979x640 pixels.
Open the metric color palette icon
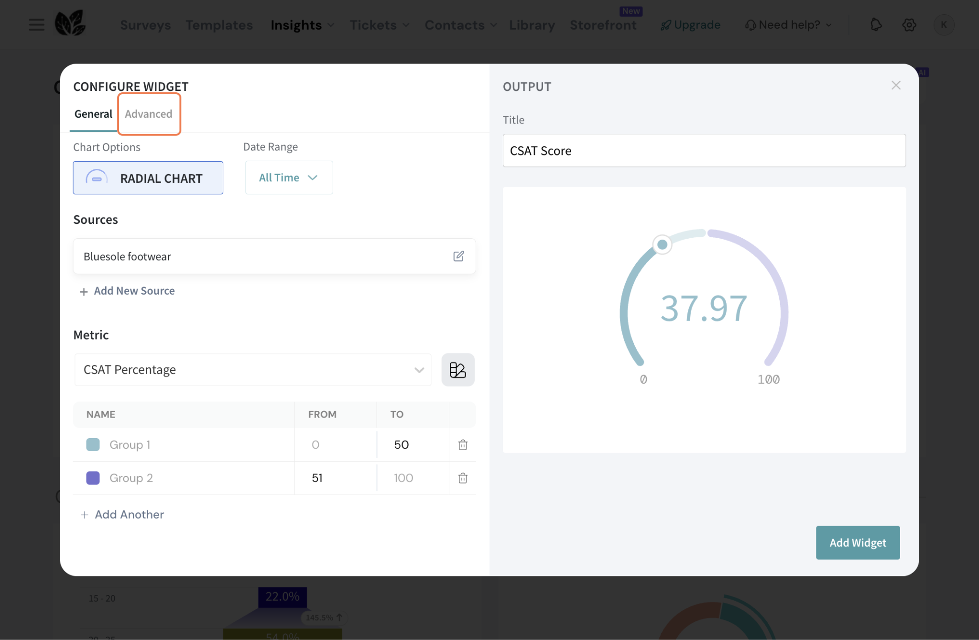click(457, 370)
